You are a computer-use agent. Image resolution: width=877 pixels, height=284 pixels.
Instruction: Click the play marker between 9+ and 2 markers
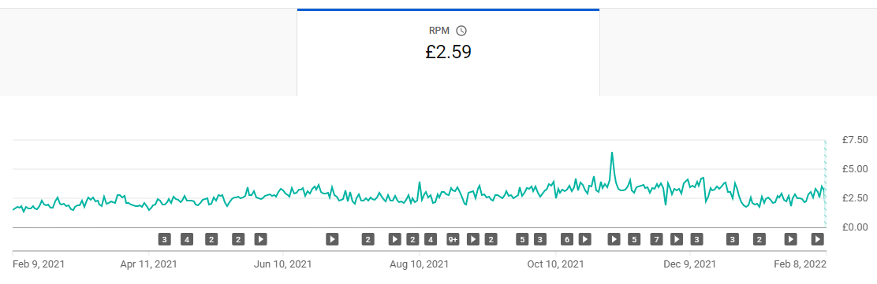(473, 239)
